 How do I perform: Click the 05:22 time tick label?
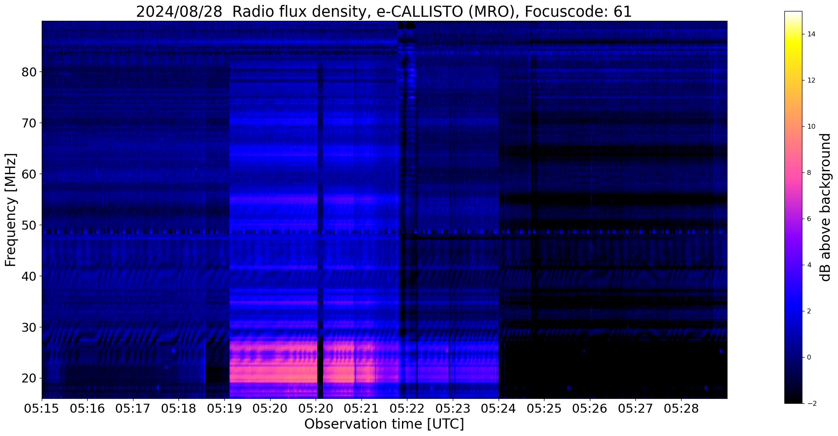(x=407, y=408)
